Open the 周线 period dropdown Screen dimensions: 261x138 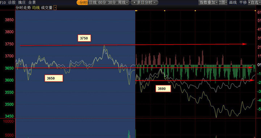[x=123, y=3]
